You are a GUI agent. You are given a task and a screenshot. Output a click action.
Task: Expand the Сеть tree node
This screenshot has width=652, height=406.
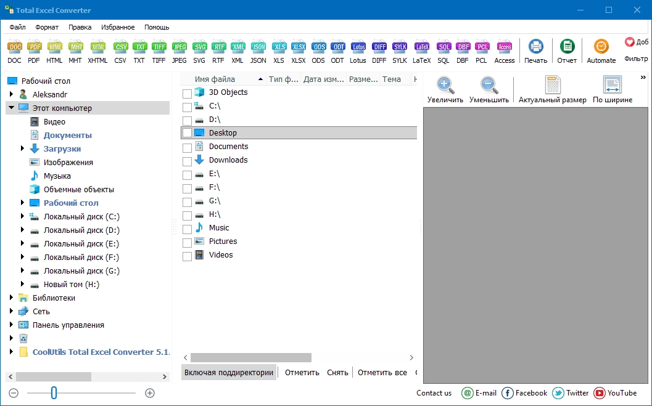pyautogui.click(x=12, y=311)
